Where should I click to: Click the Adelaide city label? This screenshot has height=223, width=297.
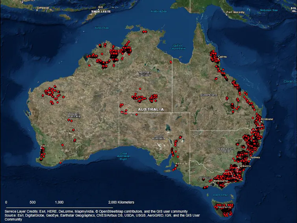[182, 163]
